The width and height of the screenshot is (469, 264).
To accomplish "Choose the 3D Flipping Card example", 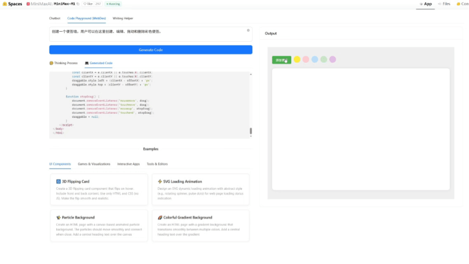I will [x=99, y=189].
